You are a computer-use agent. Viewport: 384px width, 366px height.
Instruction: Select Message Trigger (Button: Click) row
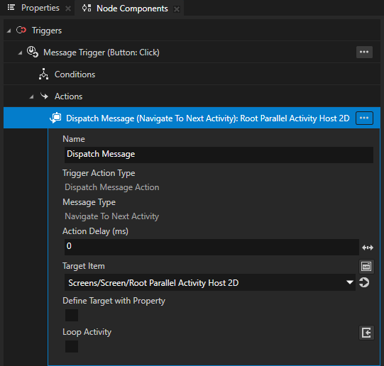(192, 52)
